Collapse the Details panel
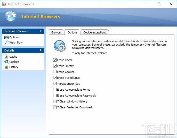This screenshot has height=138, width=177. point(41,50)
